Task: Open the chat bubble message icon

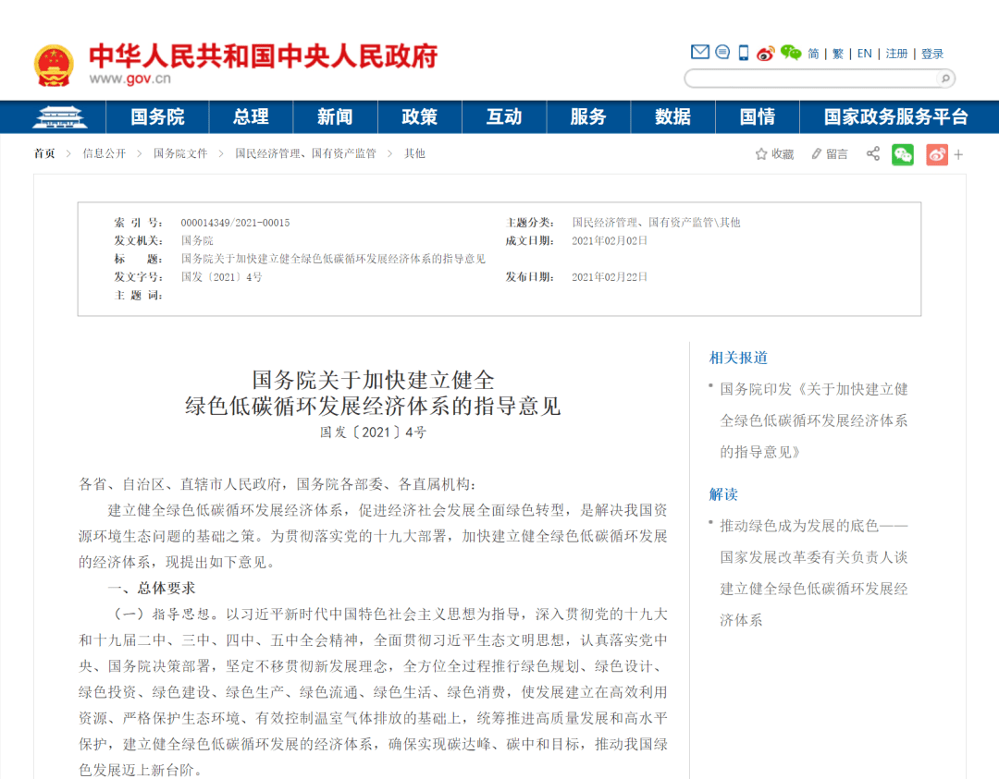Action: coord(722,53)
